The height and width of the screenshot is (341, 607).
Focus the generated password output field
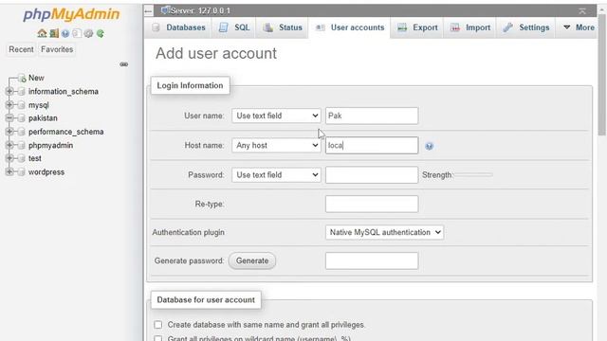pyautogui.click(x=372, y=261)
